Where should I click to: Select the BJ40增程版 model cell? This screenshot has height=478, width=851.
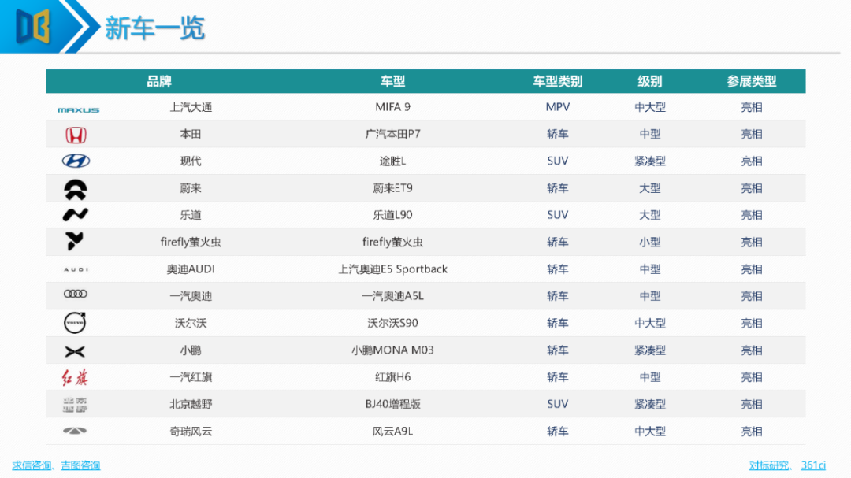tap(392, 404)
